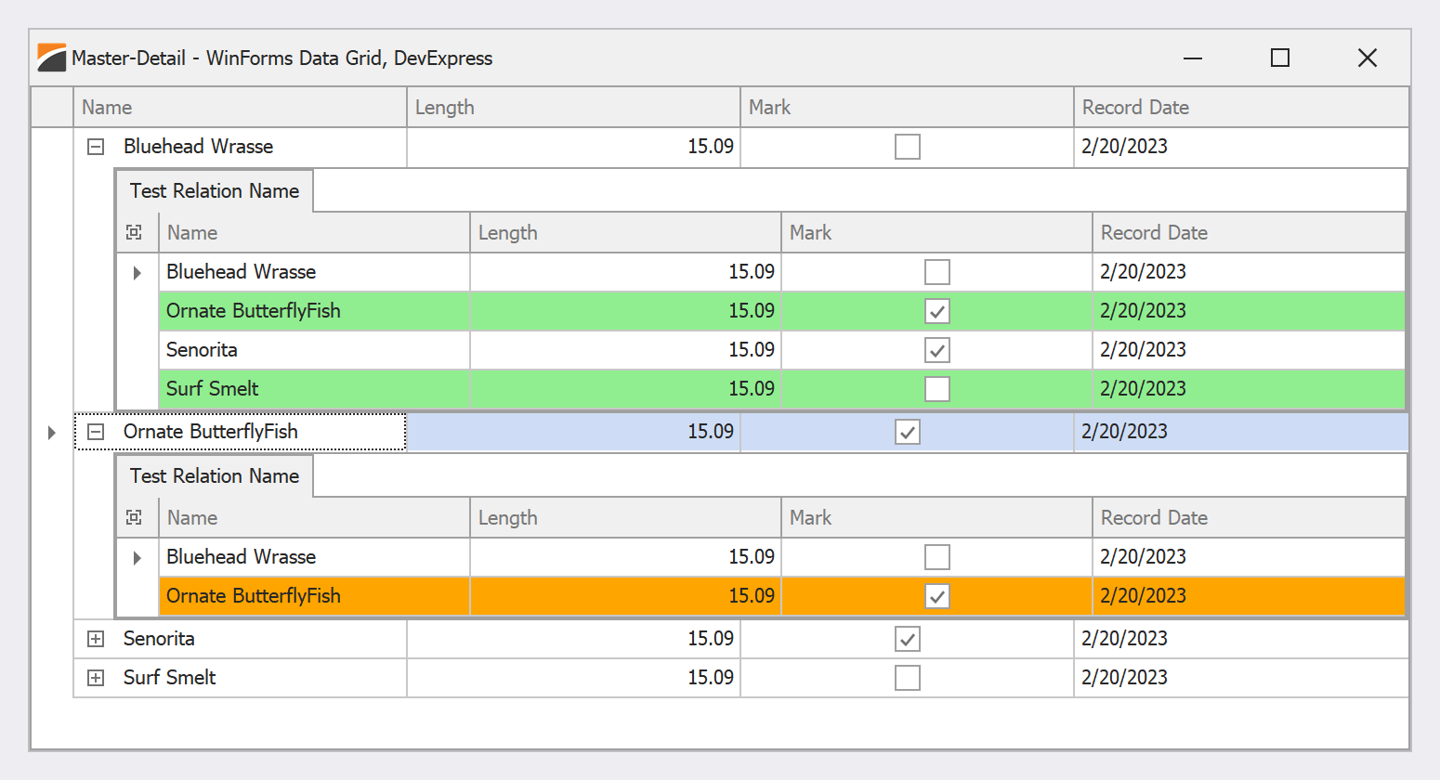This screenshot has height=780, width=1440.
Task: Click row arrow of first detail Bluehead Wrasse
Action: (137, 272)
